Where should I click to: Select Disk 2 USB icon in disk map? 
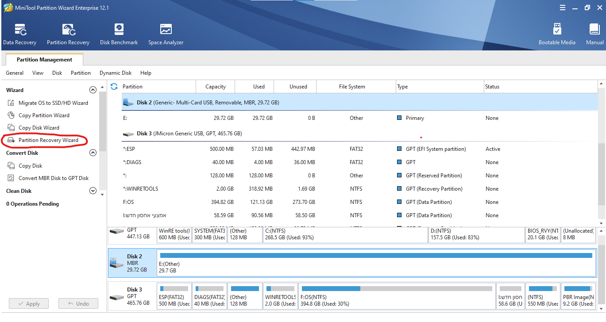click(x=117, y=263)
